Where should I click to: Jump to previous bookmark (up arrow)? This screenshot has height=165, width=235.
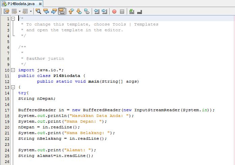[71, 11]
